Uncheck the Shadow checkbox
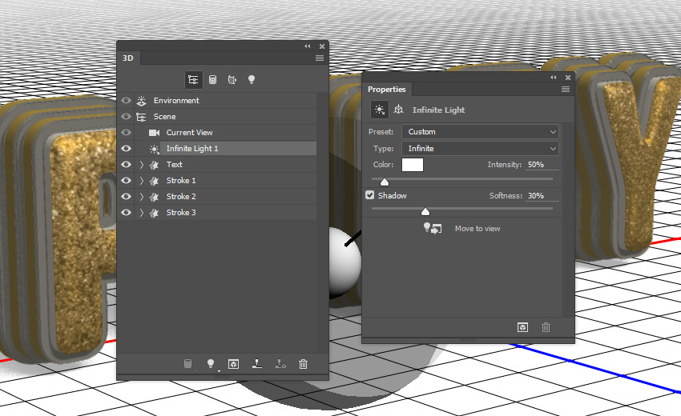681x416 pixels. pos(370,195)
